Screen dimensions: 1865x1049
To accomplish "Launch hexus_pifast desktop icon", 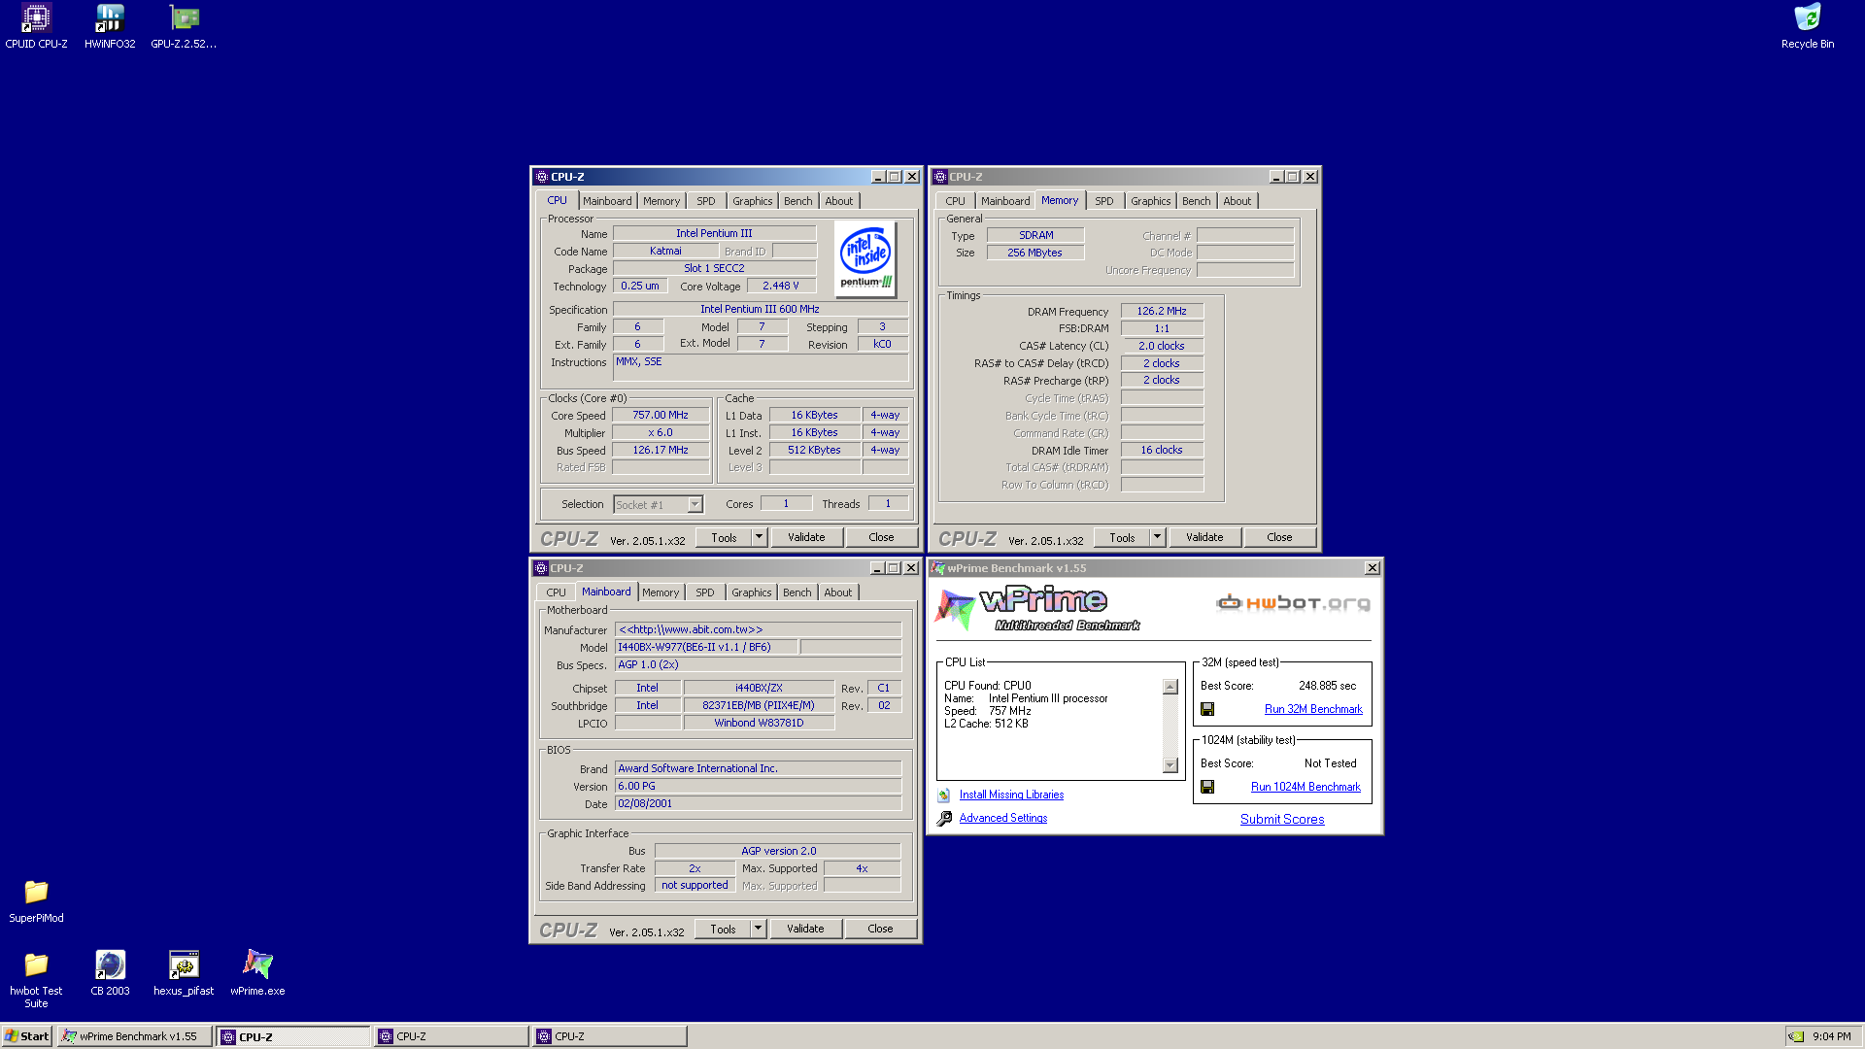I will click(184, 973).
